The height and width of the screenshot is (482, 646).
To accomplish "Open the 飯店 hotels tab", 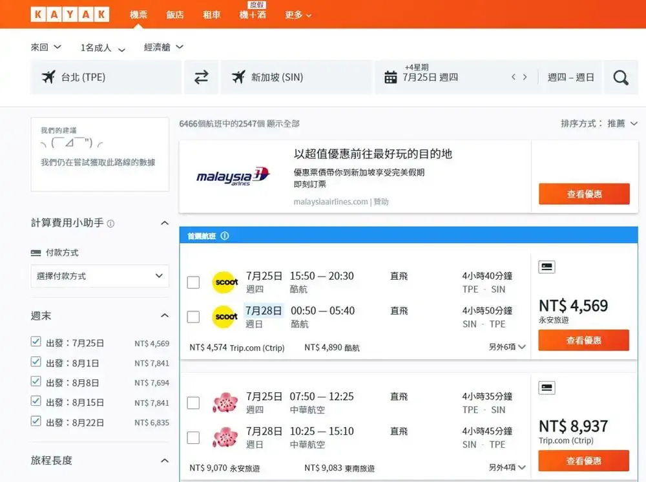I will (x=174, y=15).
